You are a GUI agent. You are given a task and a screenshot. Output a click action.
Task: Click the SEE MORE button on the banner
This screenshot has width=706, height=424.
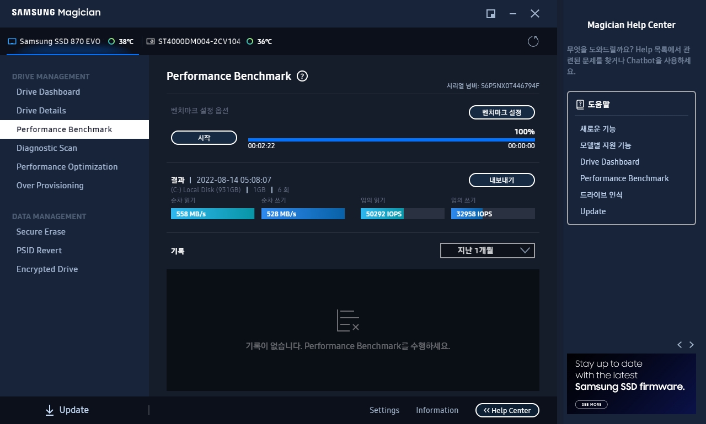(x=591, y=404)
